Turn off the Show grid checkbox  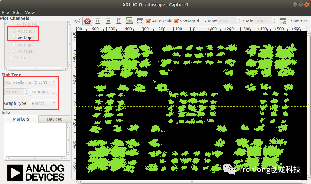176,21
